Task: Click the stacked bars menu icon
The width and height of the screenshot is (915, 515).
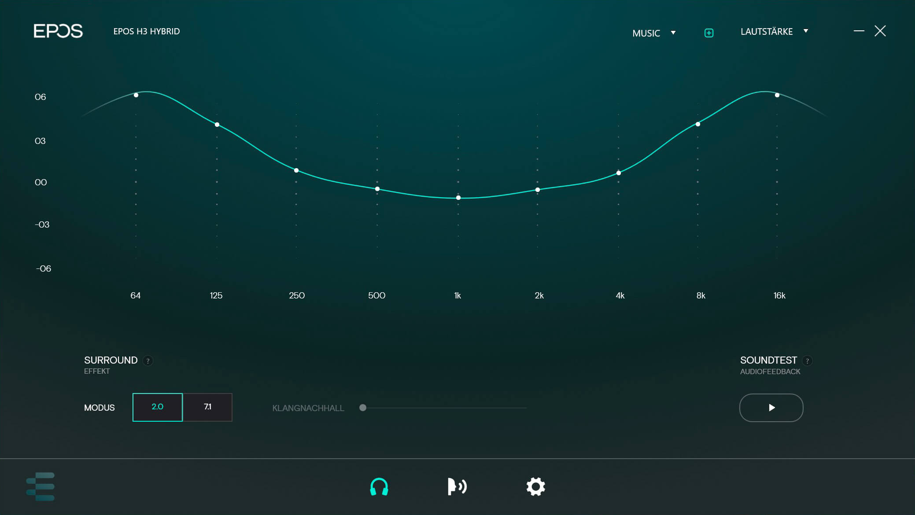Action: pyautogui.click(x=41, y=486)
